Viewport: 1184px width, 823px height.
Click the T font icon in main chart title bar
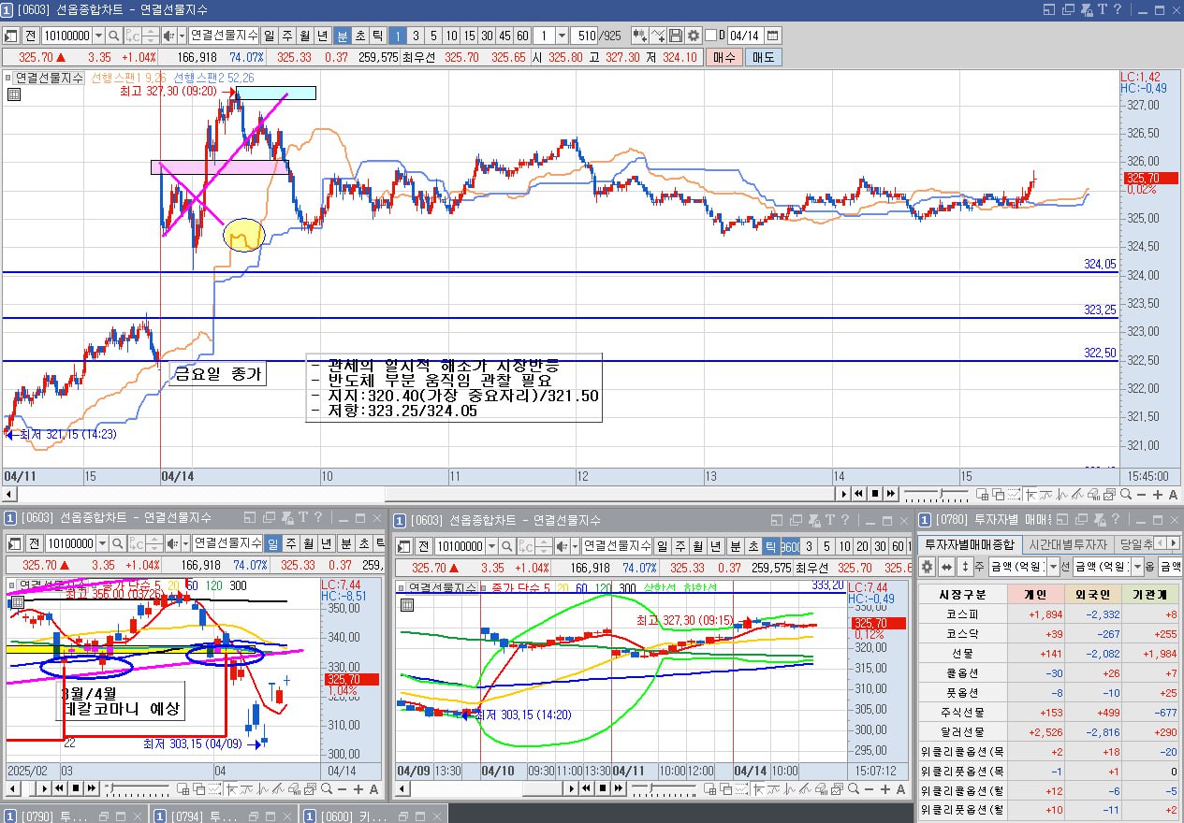[1103, 9]
